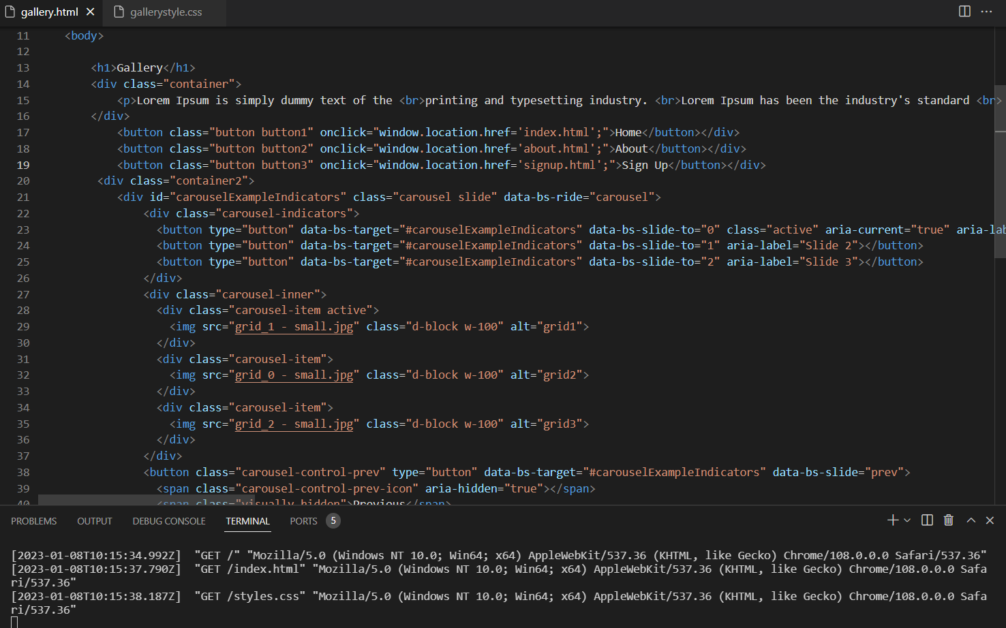Click the 'about.html' href string on line 18
This screenshot has width=1006, height=628.
coord(558,148)
